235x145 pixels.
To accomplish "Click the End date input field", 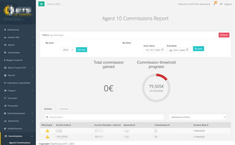I will click(x=179, y=50).
